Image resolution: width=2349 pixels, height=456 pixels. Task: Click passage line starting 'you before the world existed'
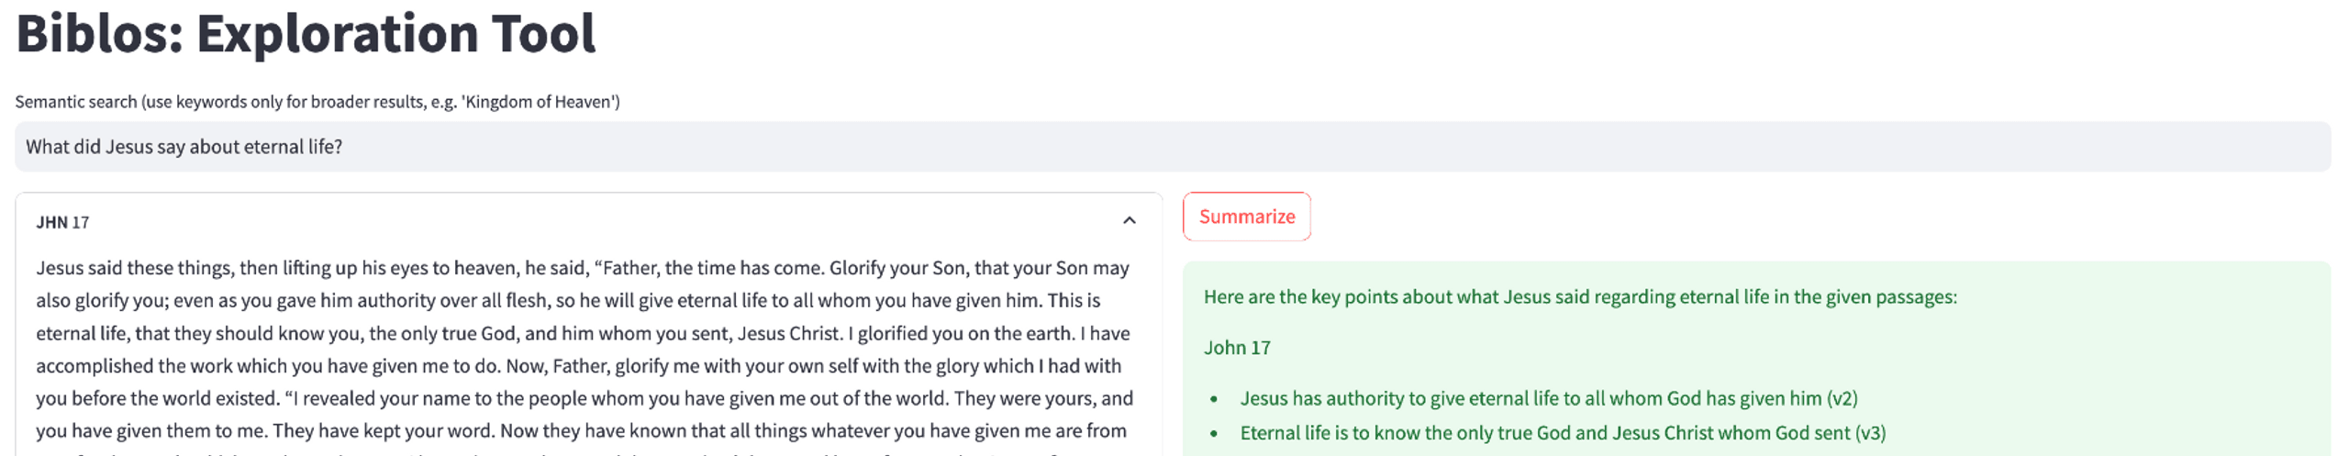pyautogui.click(x=584, y=398)
